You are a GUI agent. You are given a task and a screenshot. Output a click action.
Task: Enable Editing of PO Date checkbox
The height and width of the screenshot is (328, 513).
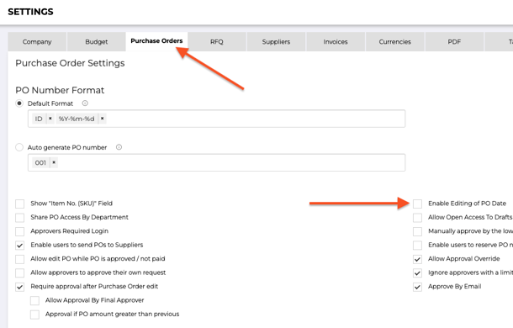(x=417, y=204)
